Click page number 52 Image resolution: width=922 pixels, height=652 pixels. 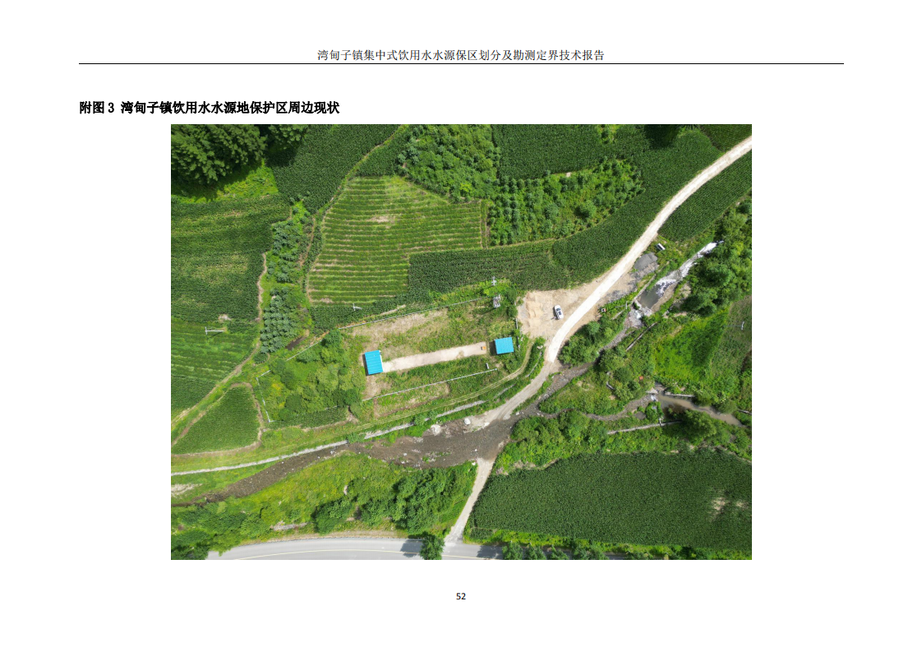(x=461, y=596)
